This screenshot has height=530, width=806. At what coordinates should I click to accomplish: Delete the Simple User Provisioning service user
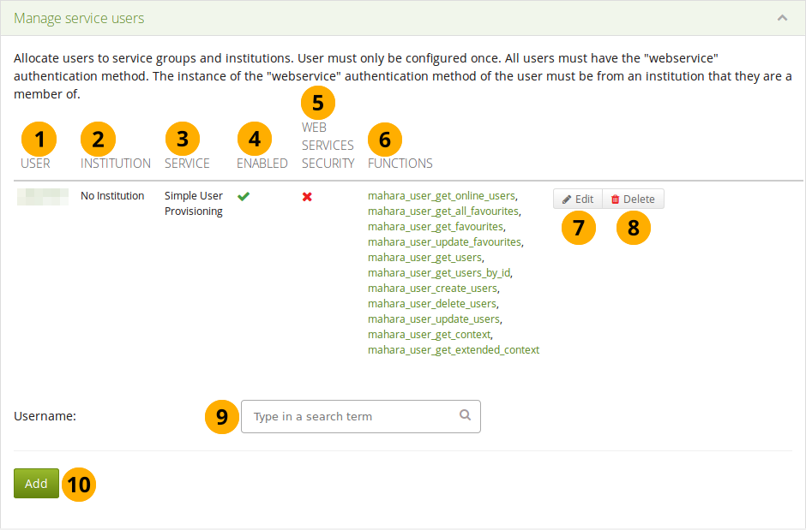[633, 199]
